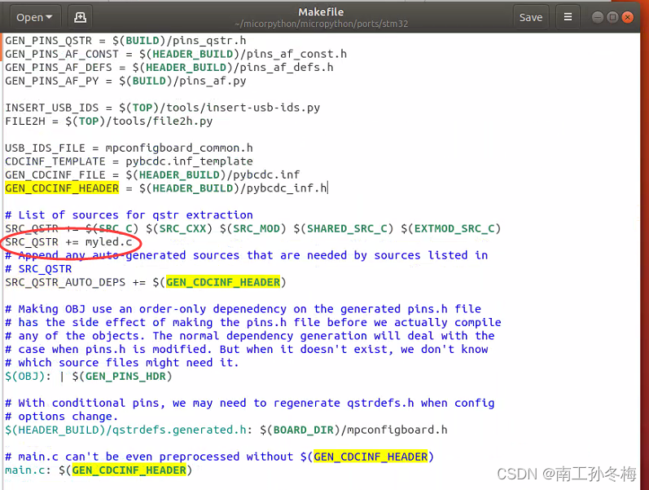Click the comment 'which source files might need it'
The width and height of the screenshot is (649, 490).
point(122,363)
